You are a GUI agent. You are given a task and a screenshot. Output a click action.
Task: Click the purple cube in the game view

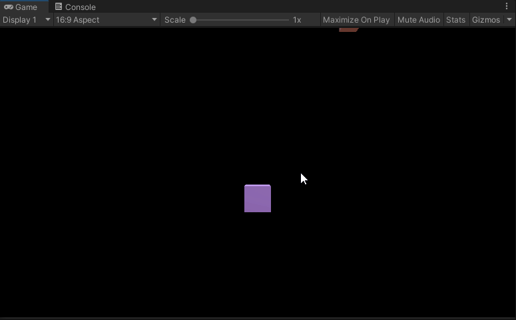coord(258,198)
